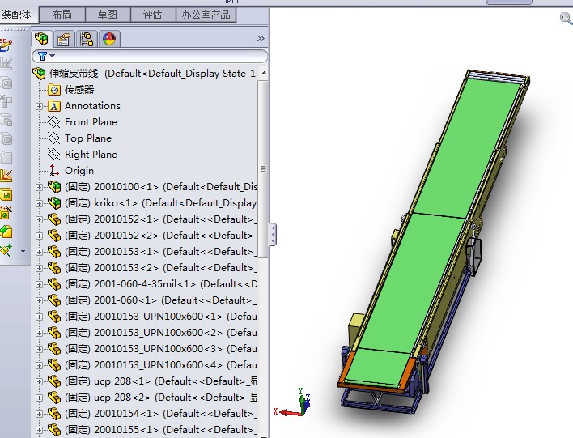The image size is (573, 438).
Task: Expand the 20010153<1> part
Action: (39, 252)
